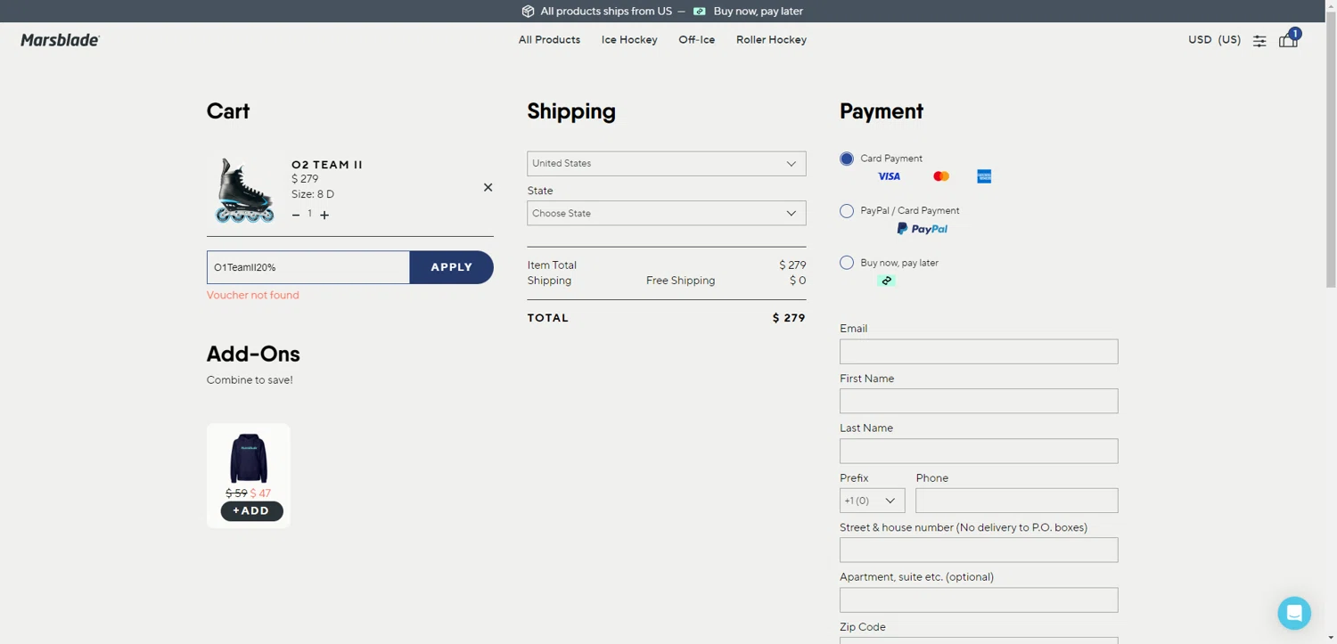Open USD (US) currency selector
This screenshot has height=644, width=1337.
tap(1214, 40)
